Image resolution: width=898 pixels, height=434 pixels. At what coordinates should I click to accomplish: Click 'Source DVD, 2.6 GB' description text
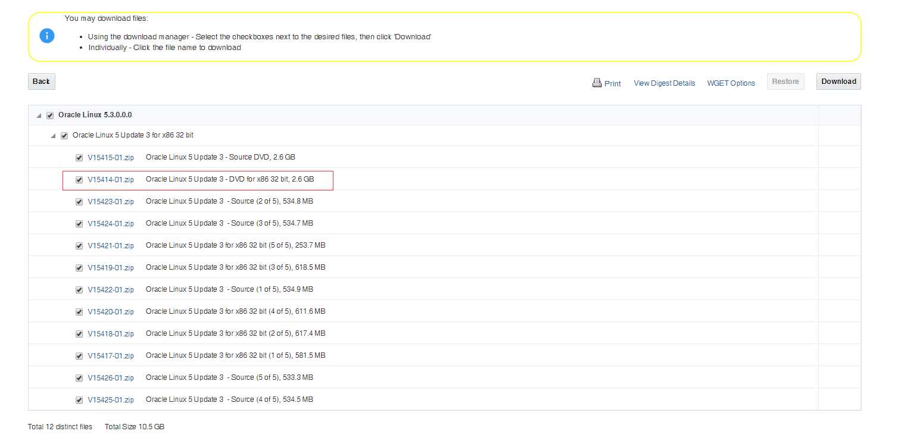(262, 157)
